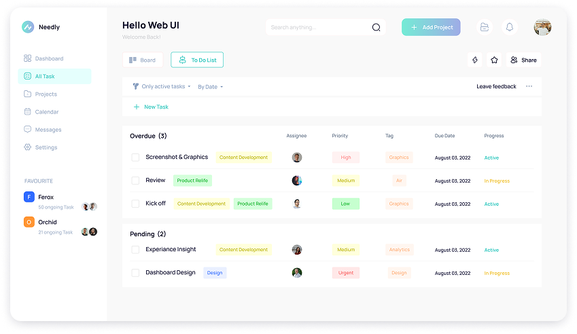Switch to the To Do List tab

pos(197,60)
